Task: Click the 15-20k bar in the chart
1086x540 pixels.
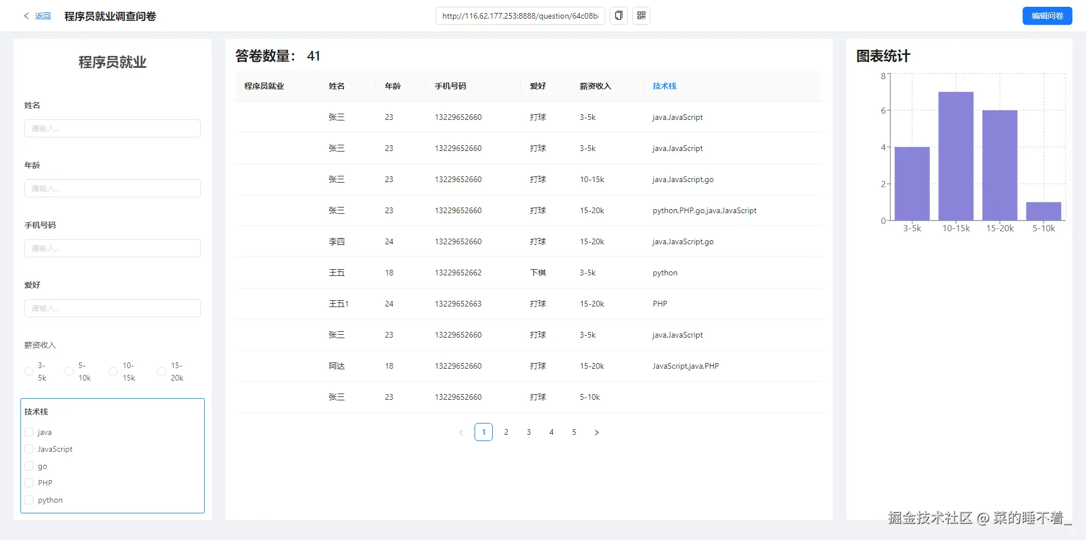Action: click(999, 165)
